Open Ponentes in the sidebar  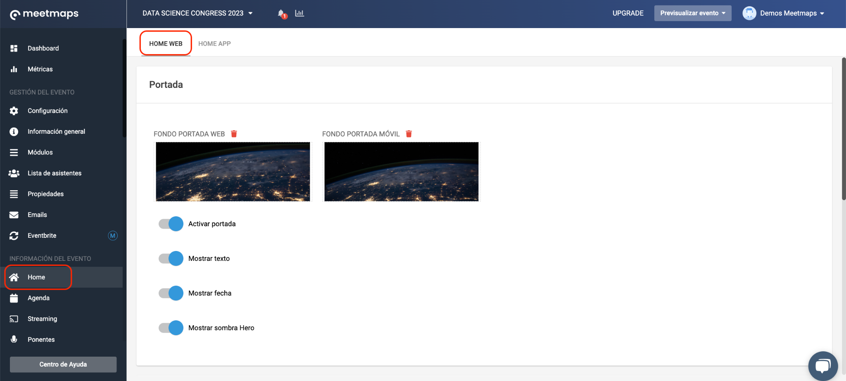(x=62, y=339)
